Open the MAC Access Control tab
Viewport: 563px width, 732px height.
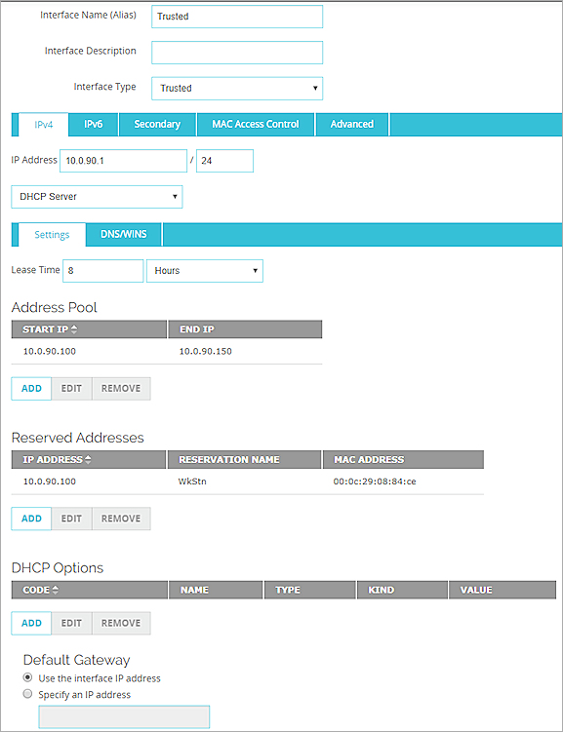[255, 124]
